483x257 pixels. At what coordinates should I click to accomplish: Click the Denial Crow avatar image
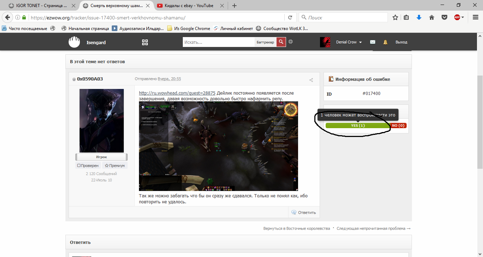(x=325, y=42)
